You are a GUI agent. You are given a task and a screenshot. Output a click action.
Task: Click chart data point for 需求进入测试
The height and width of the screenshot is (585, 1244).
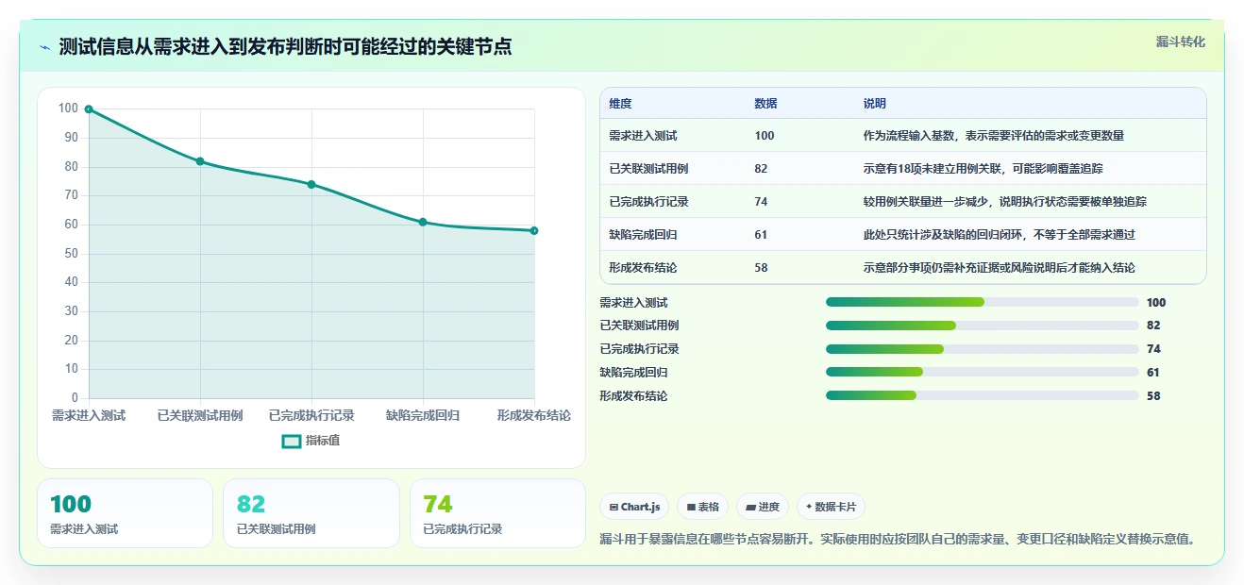[x=89, y=109]
